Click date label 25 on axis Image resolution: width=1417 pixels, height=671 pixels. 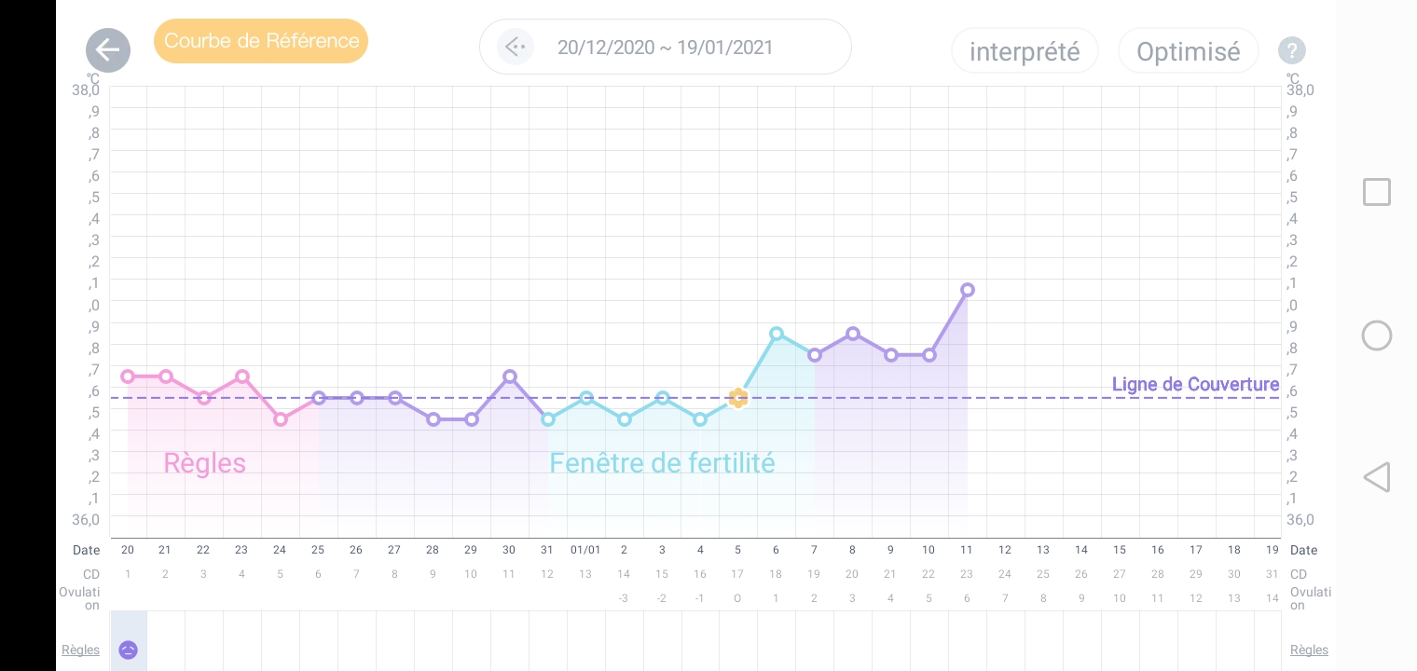[x=318, y=550]
